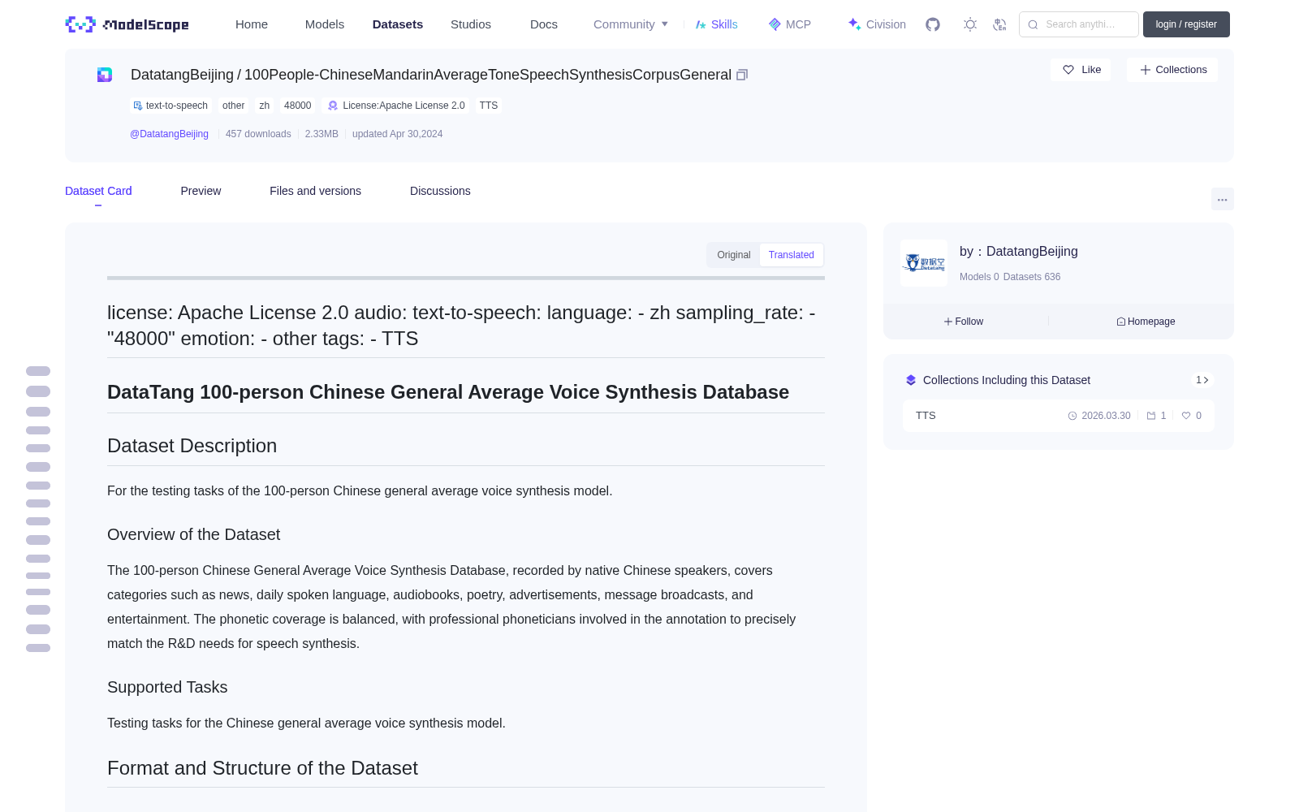
Task: Click the TTS tag in header
Action: 489,106
